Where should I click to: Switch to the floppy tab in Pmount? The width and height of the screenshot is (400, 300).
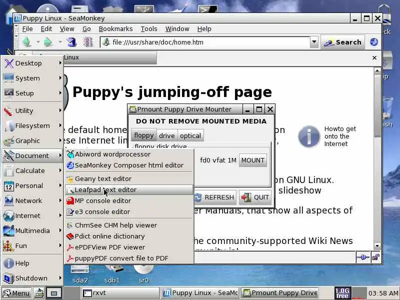point(143,135)
